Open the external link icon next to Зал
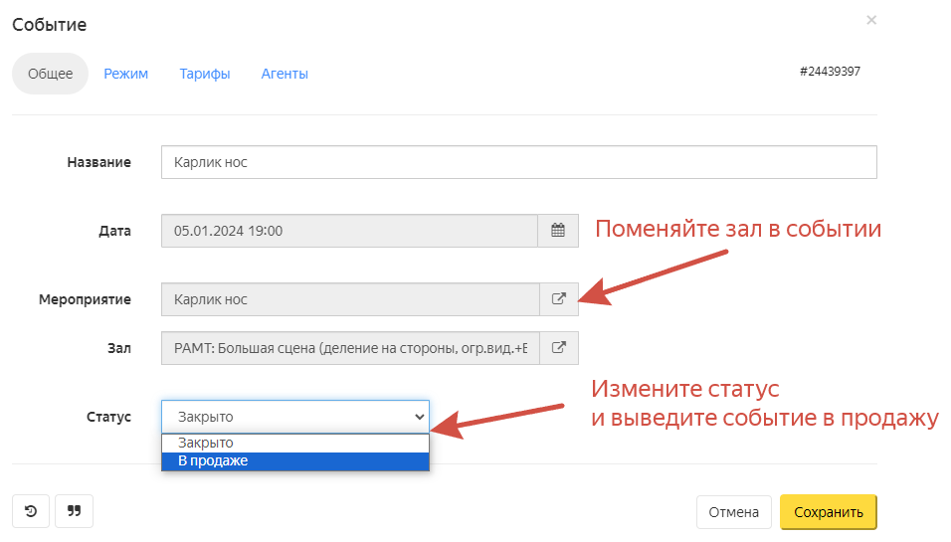 tap(558, 348)
